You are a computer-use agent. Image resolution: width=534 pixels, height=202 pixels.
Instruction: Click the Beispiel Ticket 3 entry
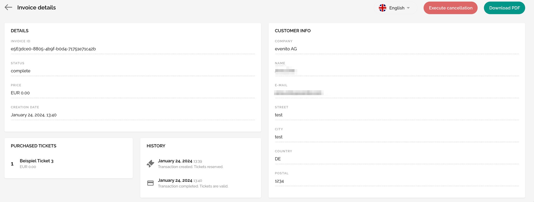[37, 161]
